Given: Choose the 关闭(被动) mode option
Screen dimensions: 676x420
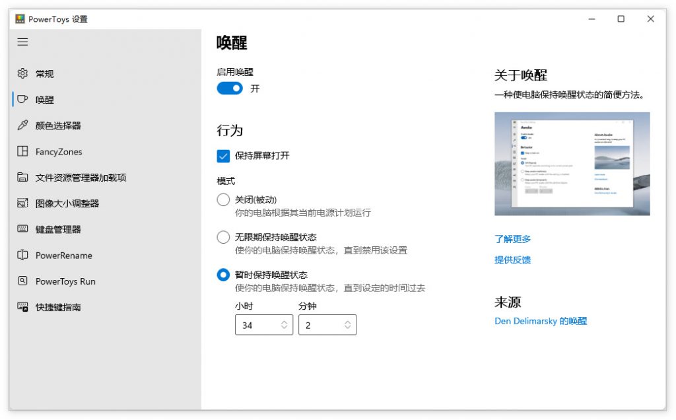Looking at the screenshot, I should 223,199.
